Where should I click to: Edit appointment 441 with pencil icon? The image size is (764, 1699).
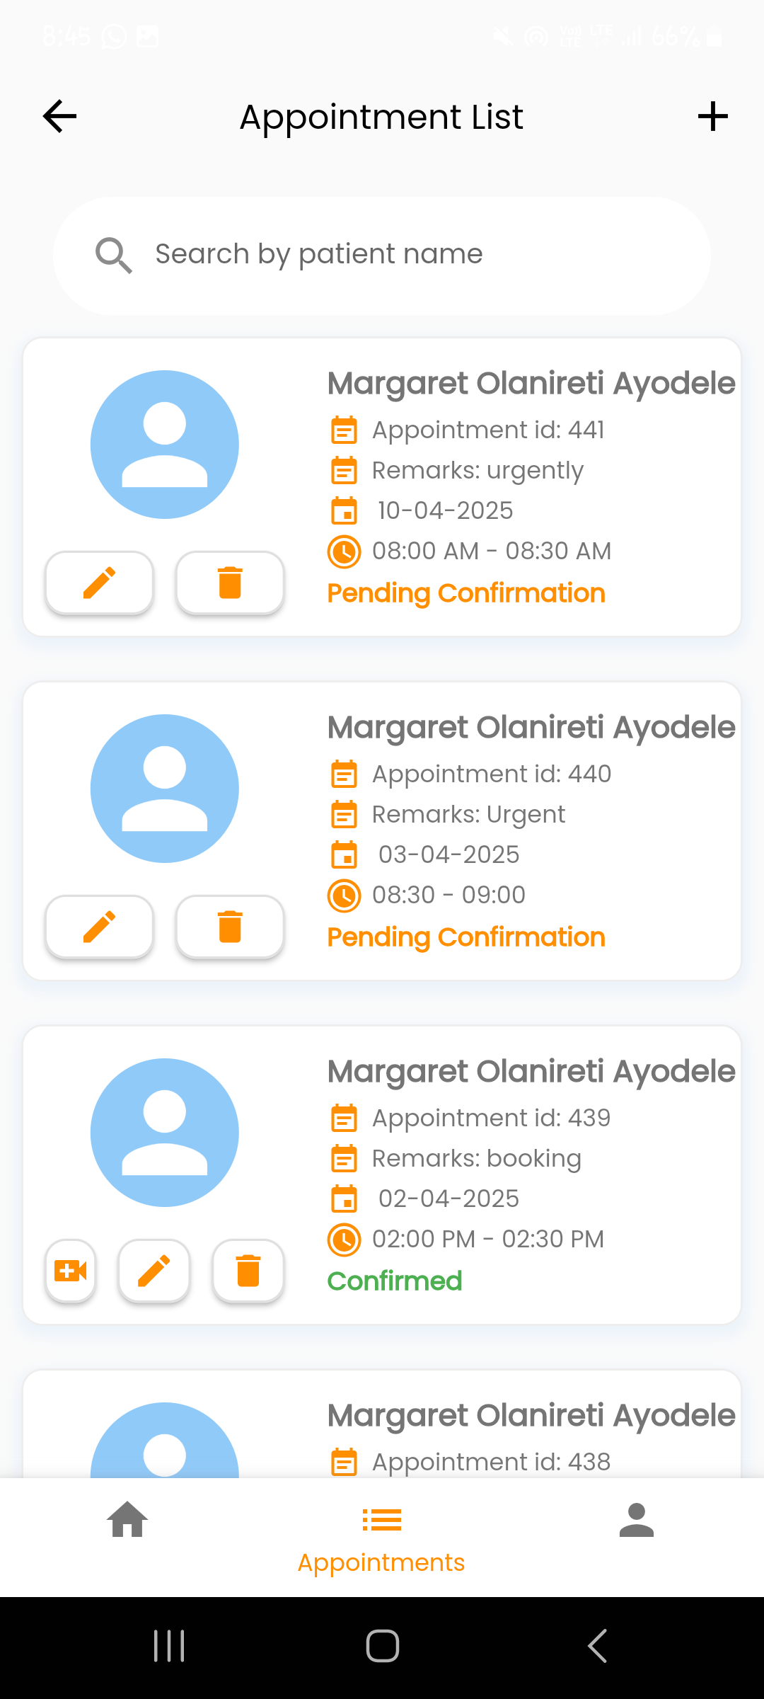[100, 583]
